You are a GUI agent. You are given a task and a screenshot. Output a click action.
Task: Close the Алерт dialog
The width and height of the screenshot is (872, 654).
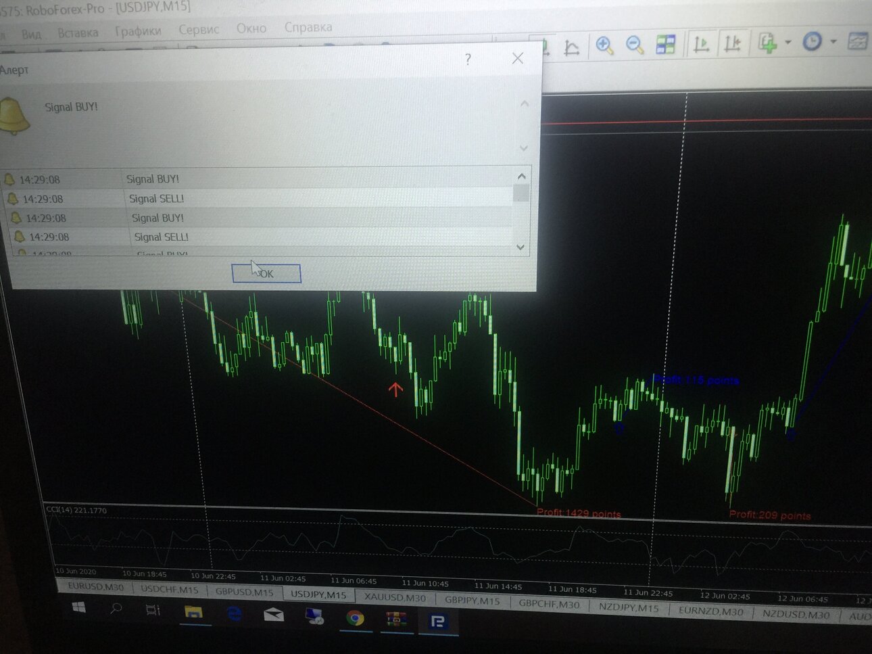[518, 58]
